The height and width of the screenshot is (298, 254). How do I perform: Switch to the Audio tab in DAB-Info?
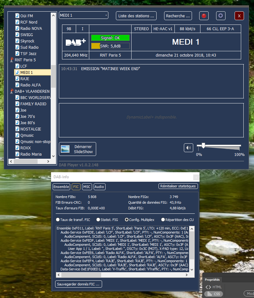tap(99, 187)
